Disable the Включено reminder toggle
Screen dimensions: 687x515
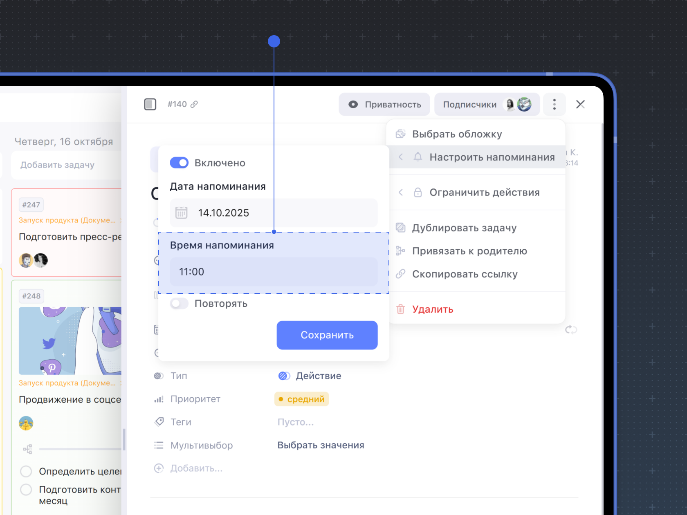point(179,163)
